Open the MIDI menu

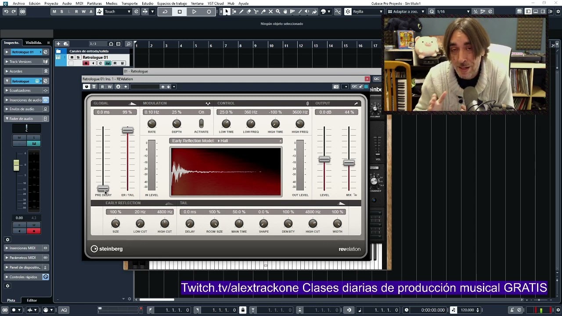tap(79, 4)
